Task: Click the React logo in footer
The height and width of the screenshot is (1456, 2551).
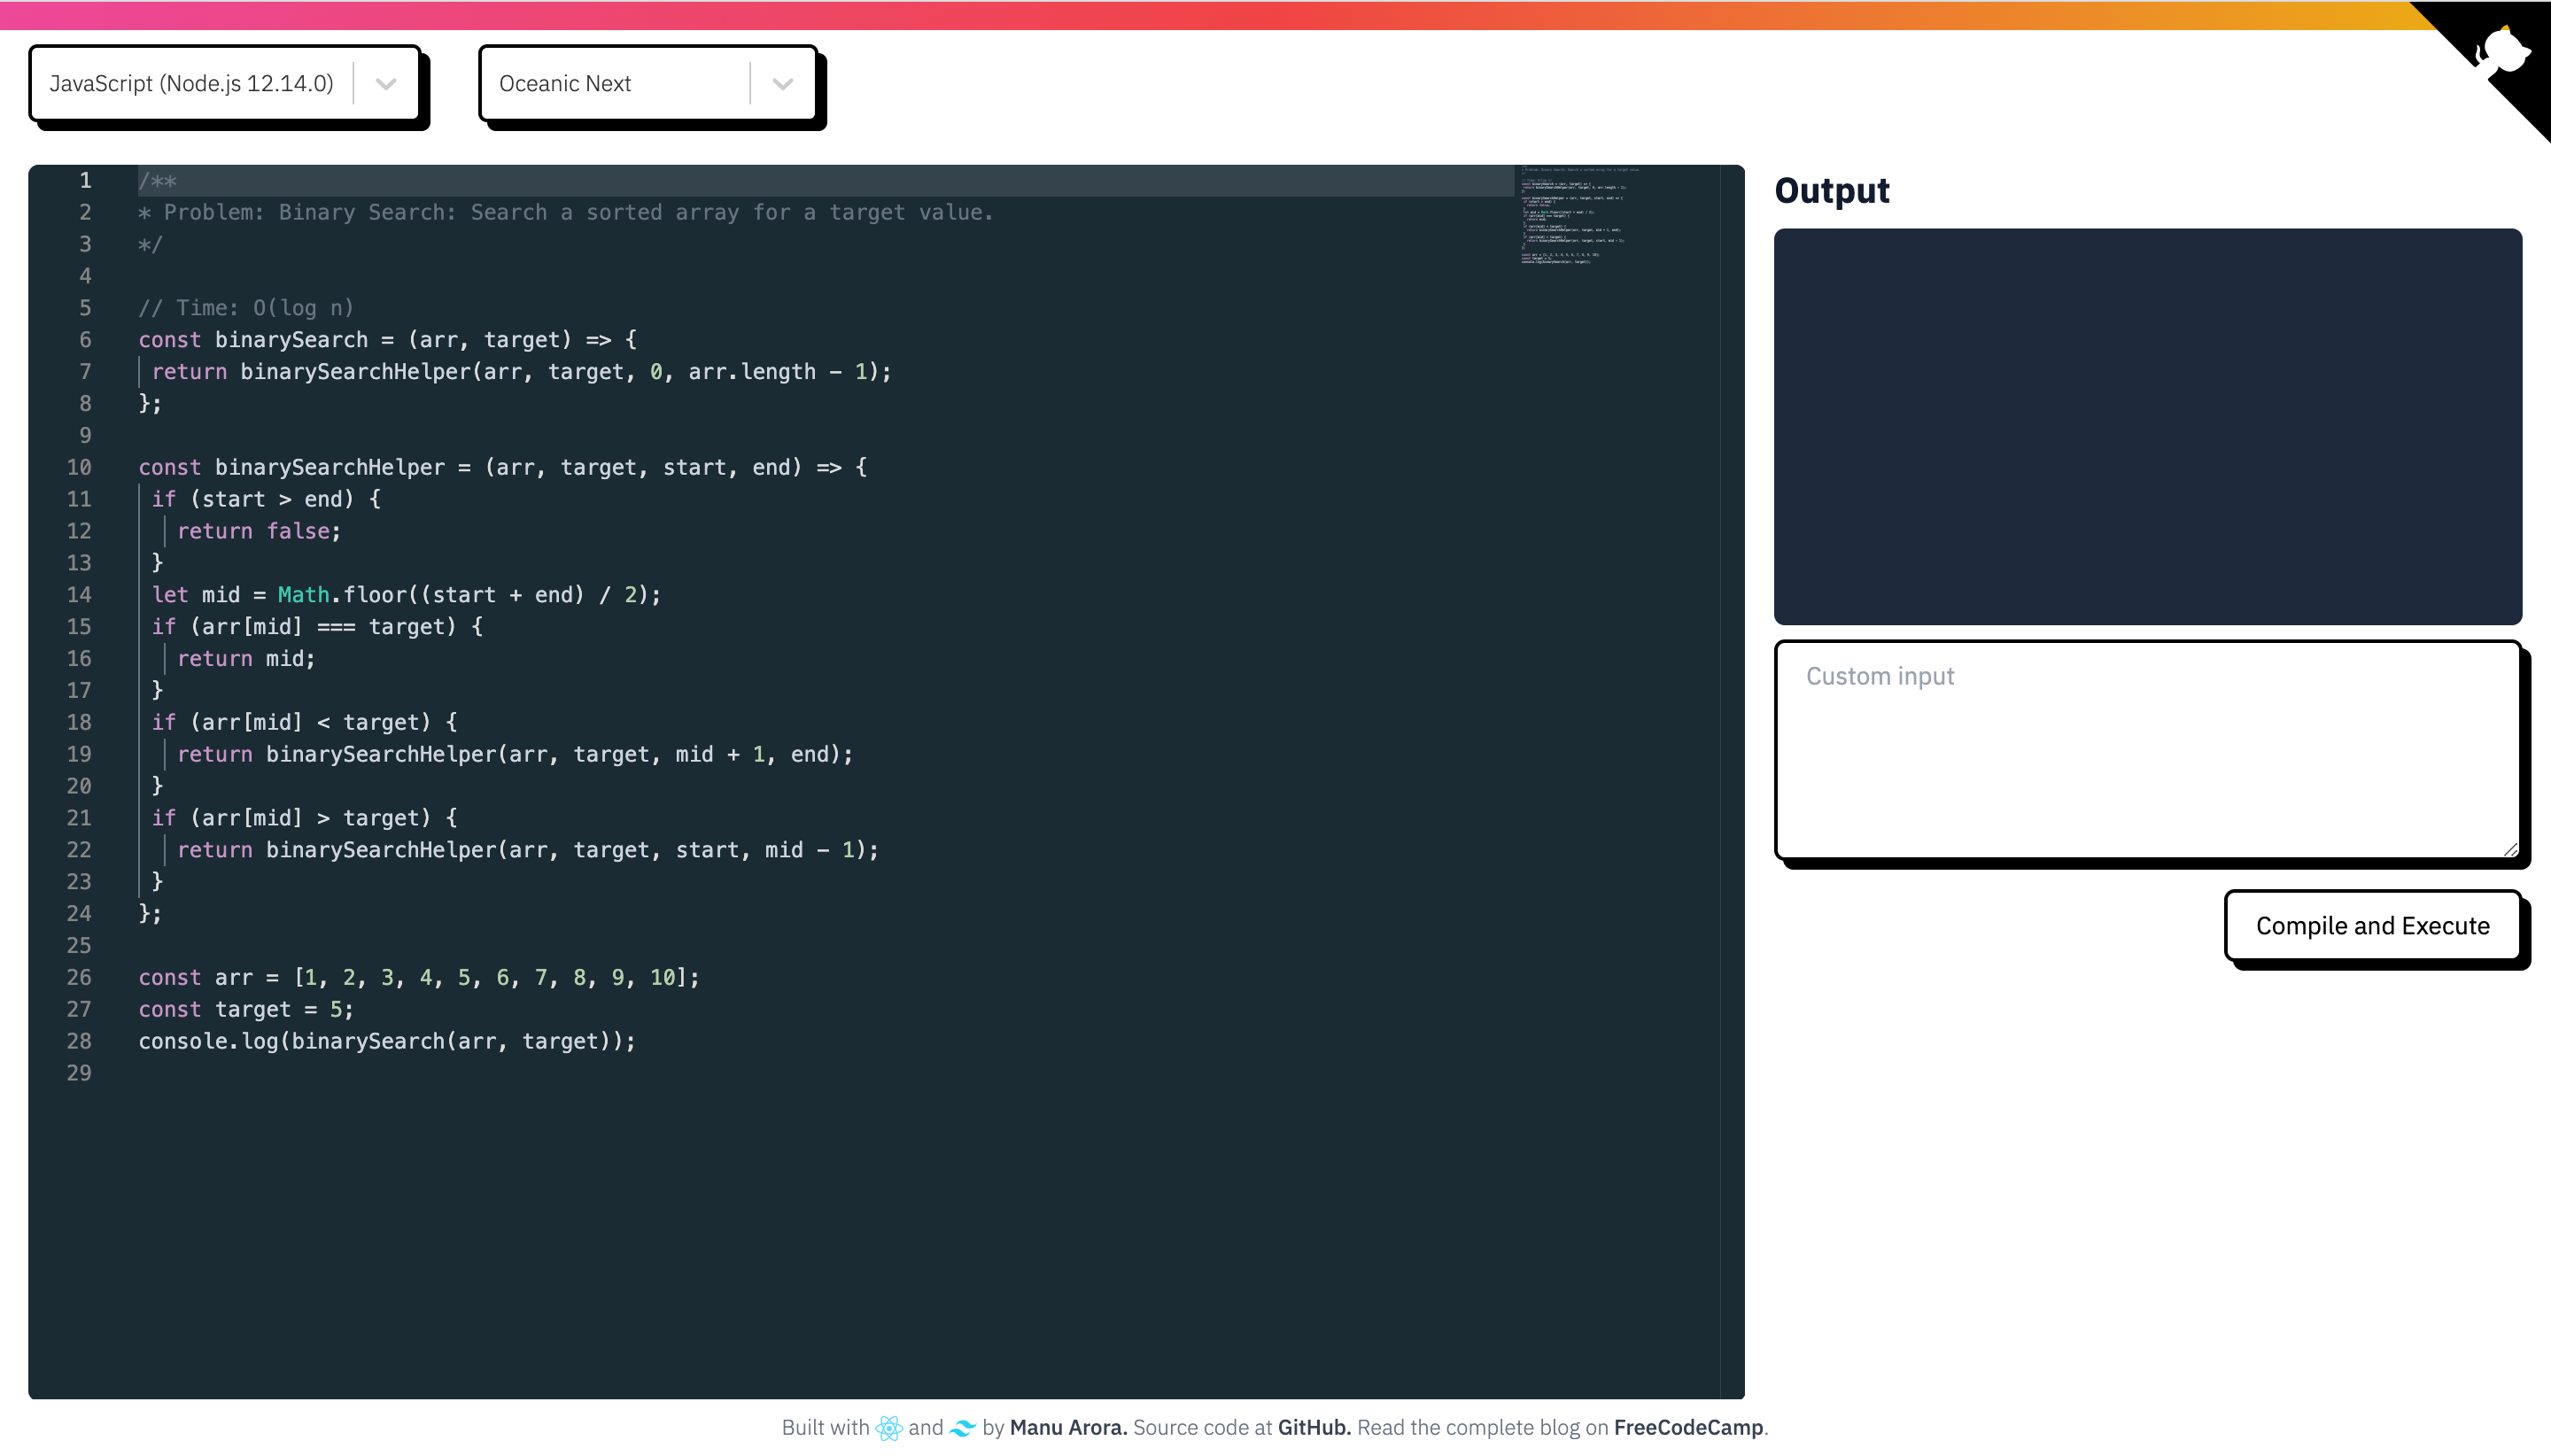Action: 888,1428
